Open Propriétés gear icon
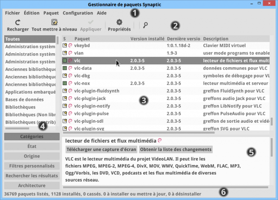This screenshot has width=278, height=200. coord(120,22)
